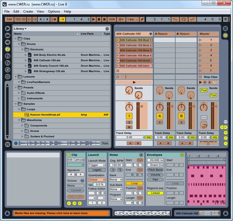The height and width of the screenshot is (221, 233).
Task: Click the Stop Clips button
Action: point(208,77)
